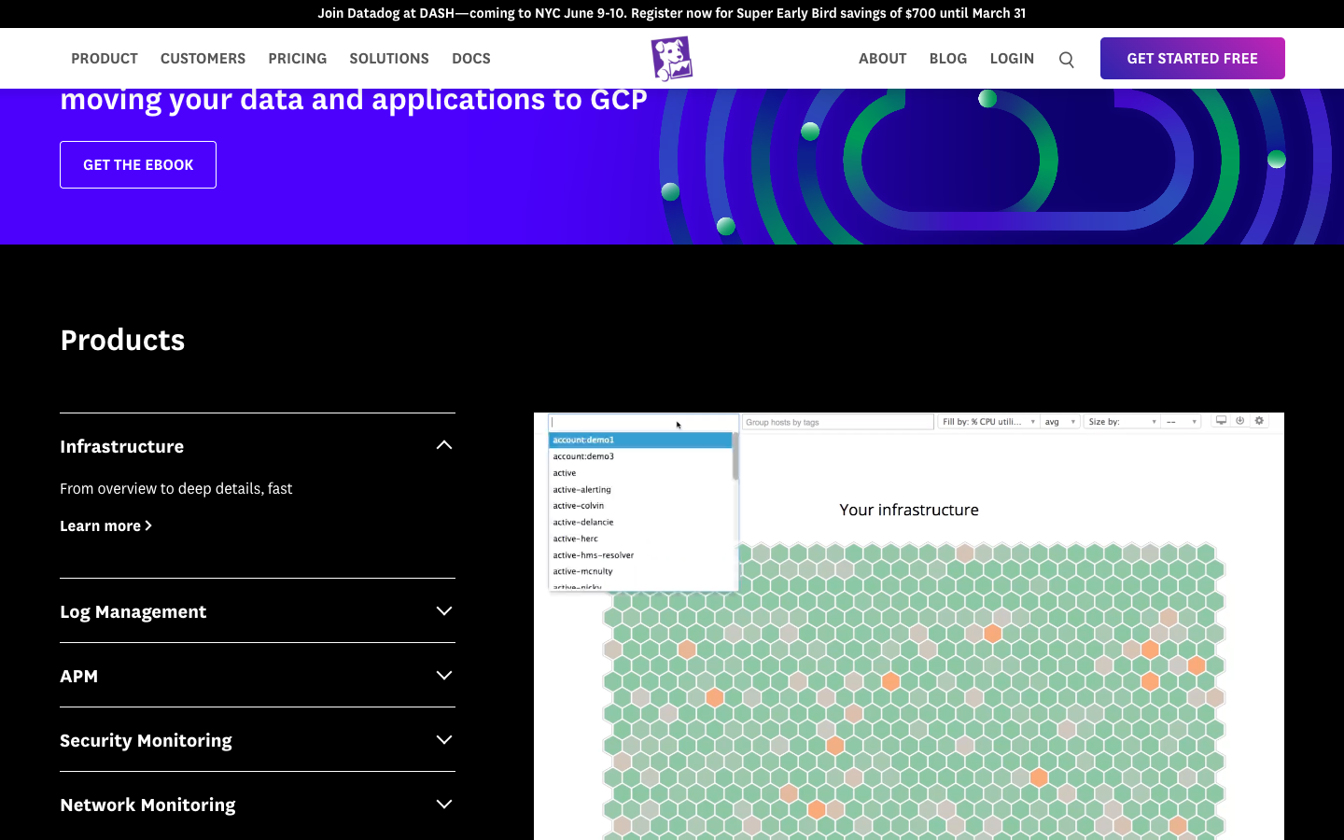Open the 'Size by:' dropdown

1122,422
